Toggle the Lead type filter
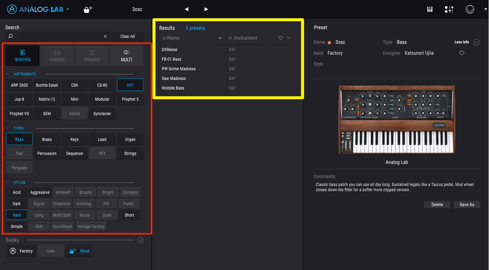 click(x=102, y=139)
